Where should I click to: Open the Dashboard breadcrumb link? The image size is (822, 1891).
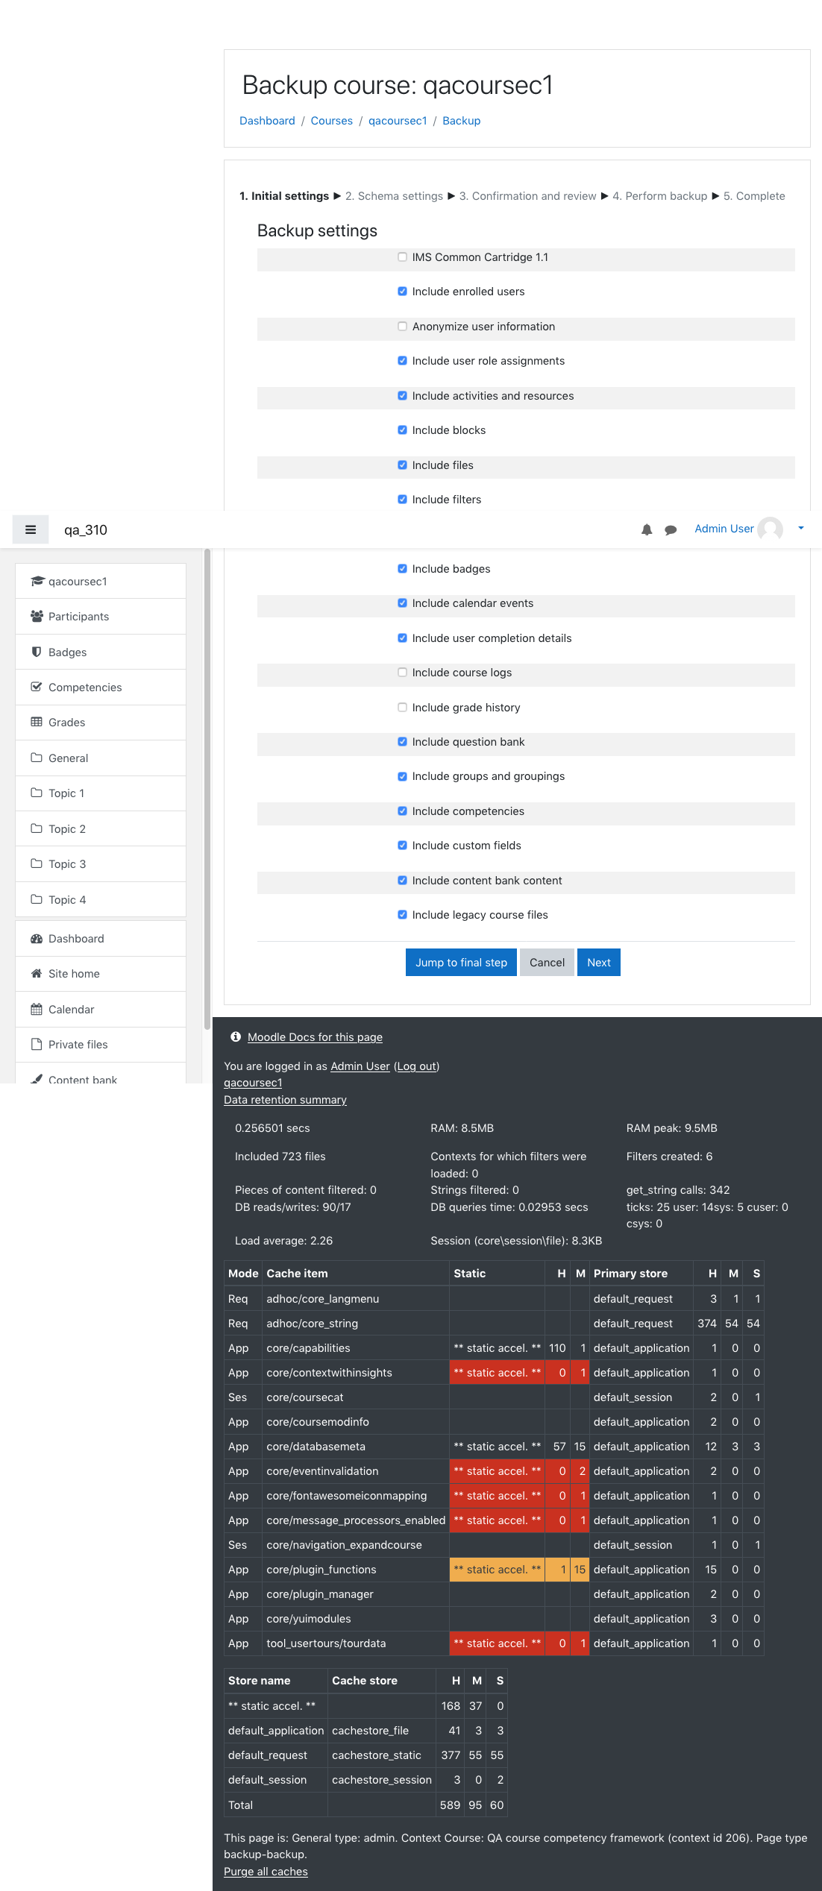click(267, 121)
